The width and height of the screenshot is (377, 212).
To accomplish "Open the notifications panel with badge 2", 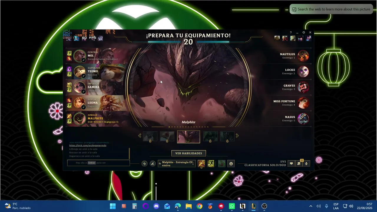I will (x=299, y=164).
